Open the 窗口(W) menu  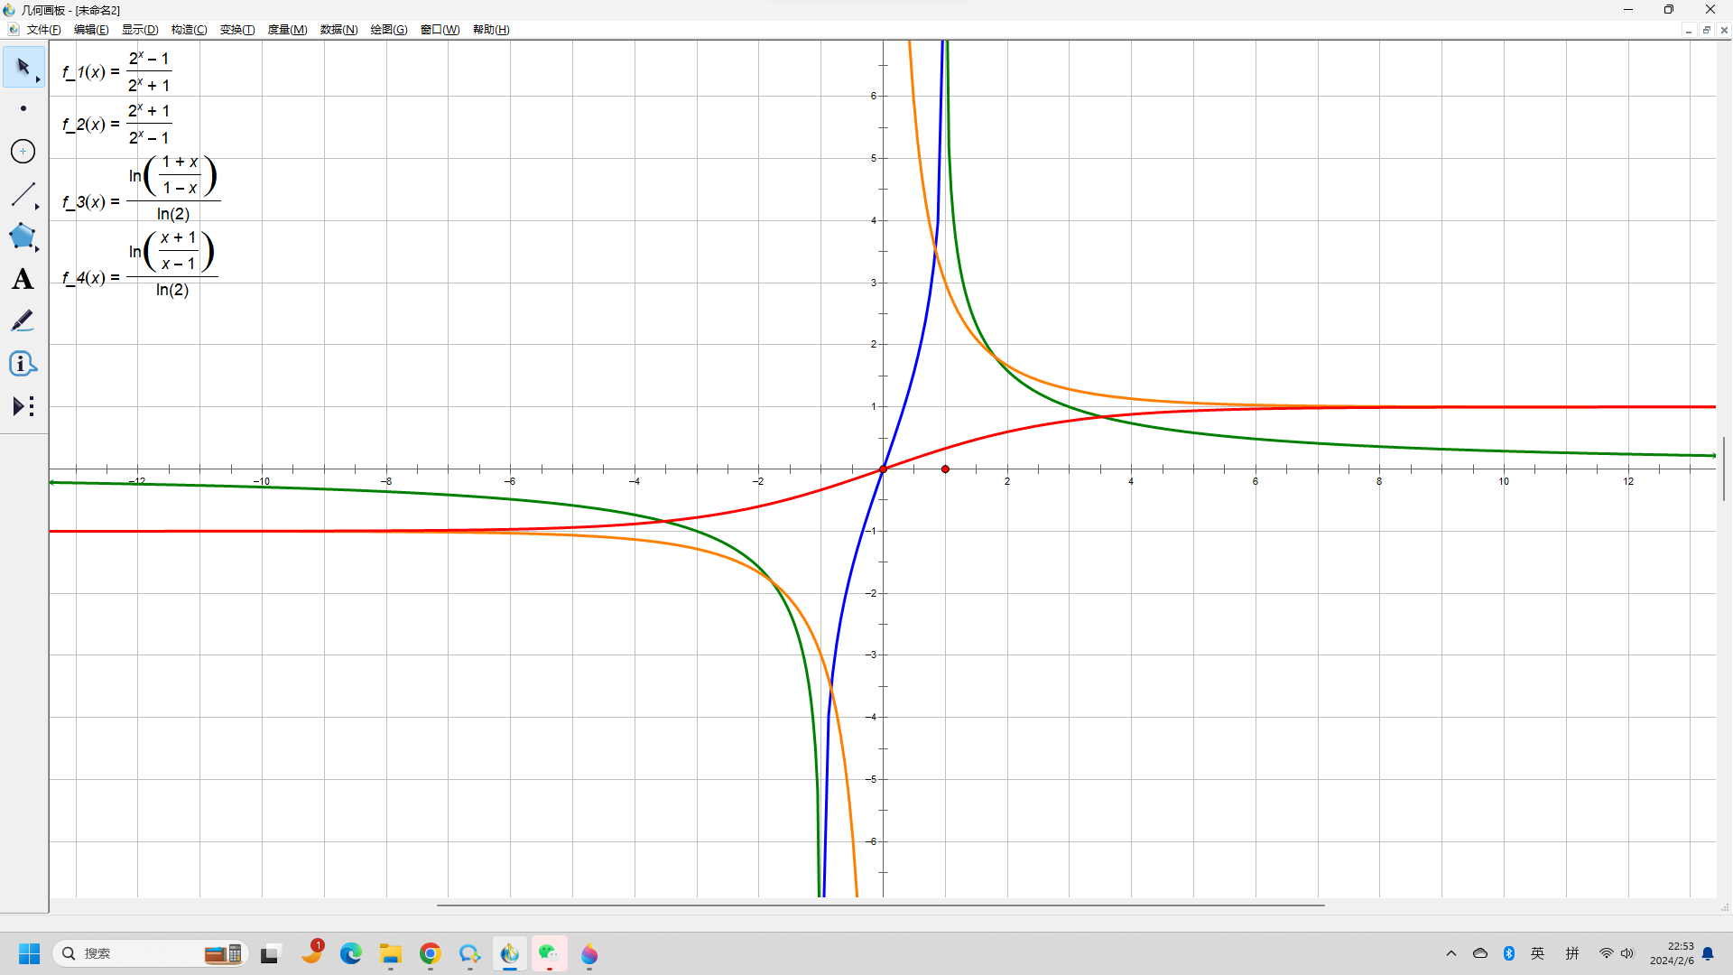[x=440, y=30]
